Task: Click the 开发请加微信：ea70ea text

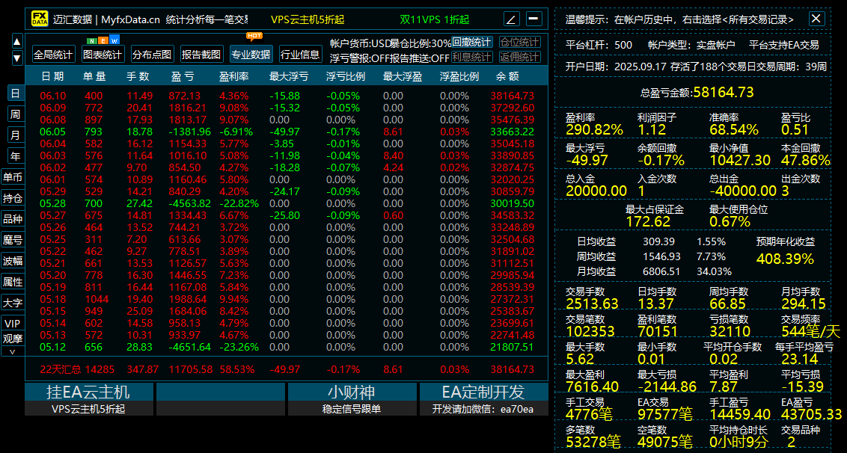Action: (483, 409)
